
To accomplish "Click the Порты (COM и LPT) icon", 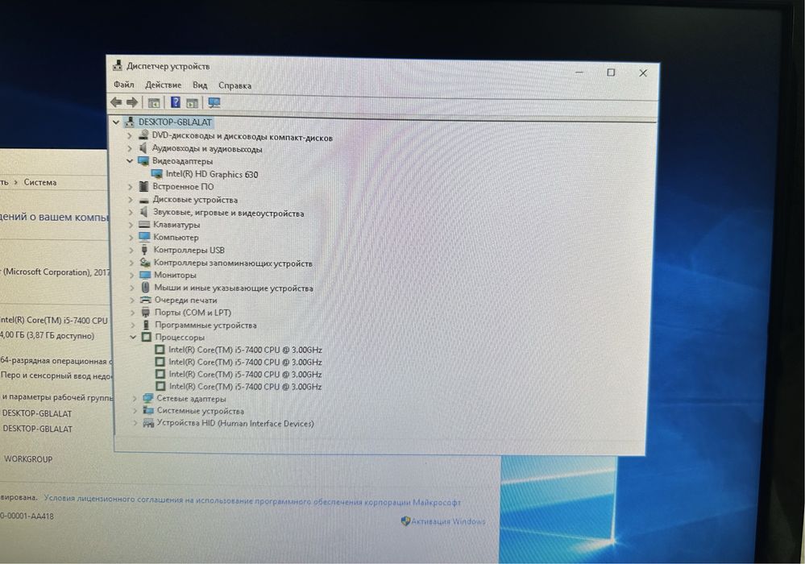I will pos(146,312).
